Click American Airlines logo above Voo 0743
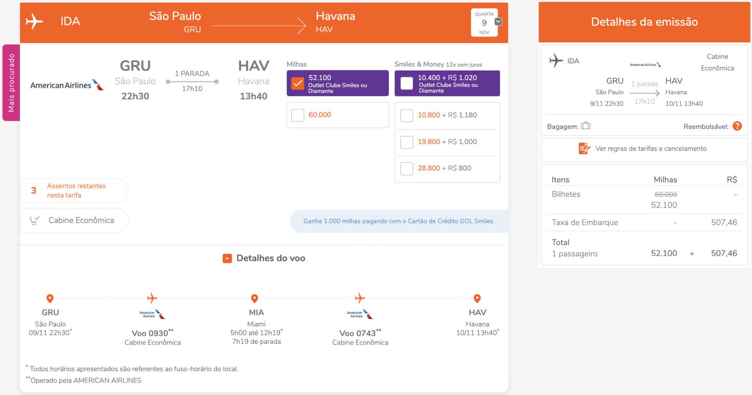 click(360, 314)
